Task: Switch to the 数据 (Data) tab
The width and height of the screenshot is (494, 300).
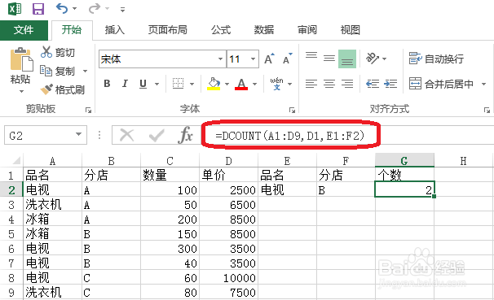Action: pos(264,30)
